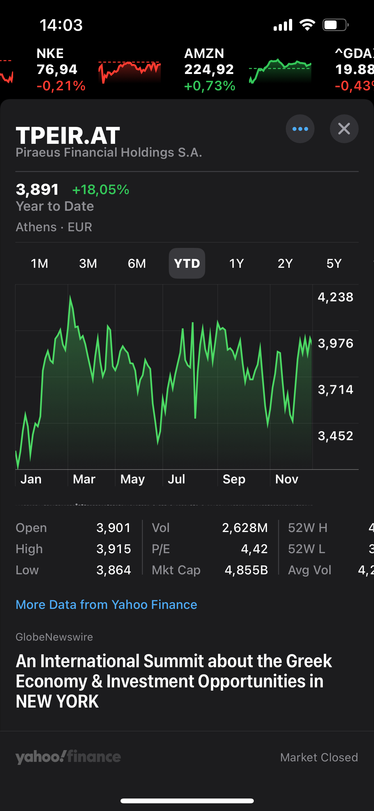This screenshot has width=374, height=811.
Task: Switch chart to 1Y range
Action: (237, 264)
